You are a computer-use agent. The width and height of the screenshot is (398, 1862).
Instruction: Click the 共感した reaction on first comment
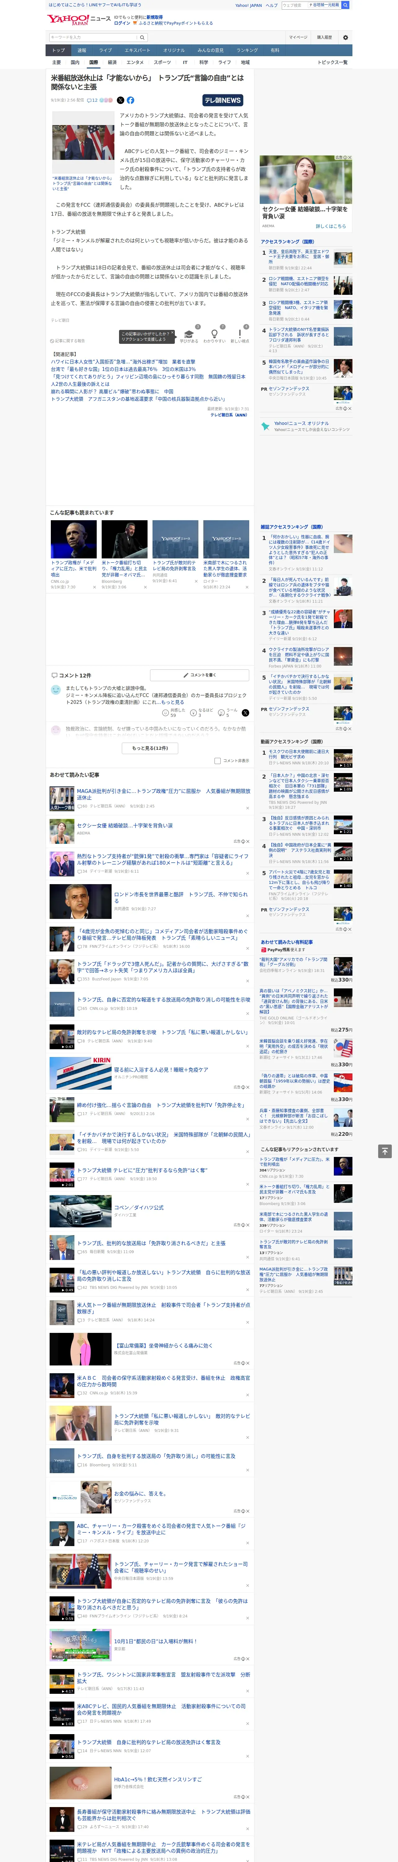point(175,713)
